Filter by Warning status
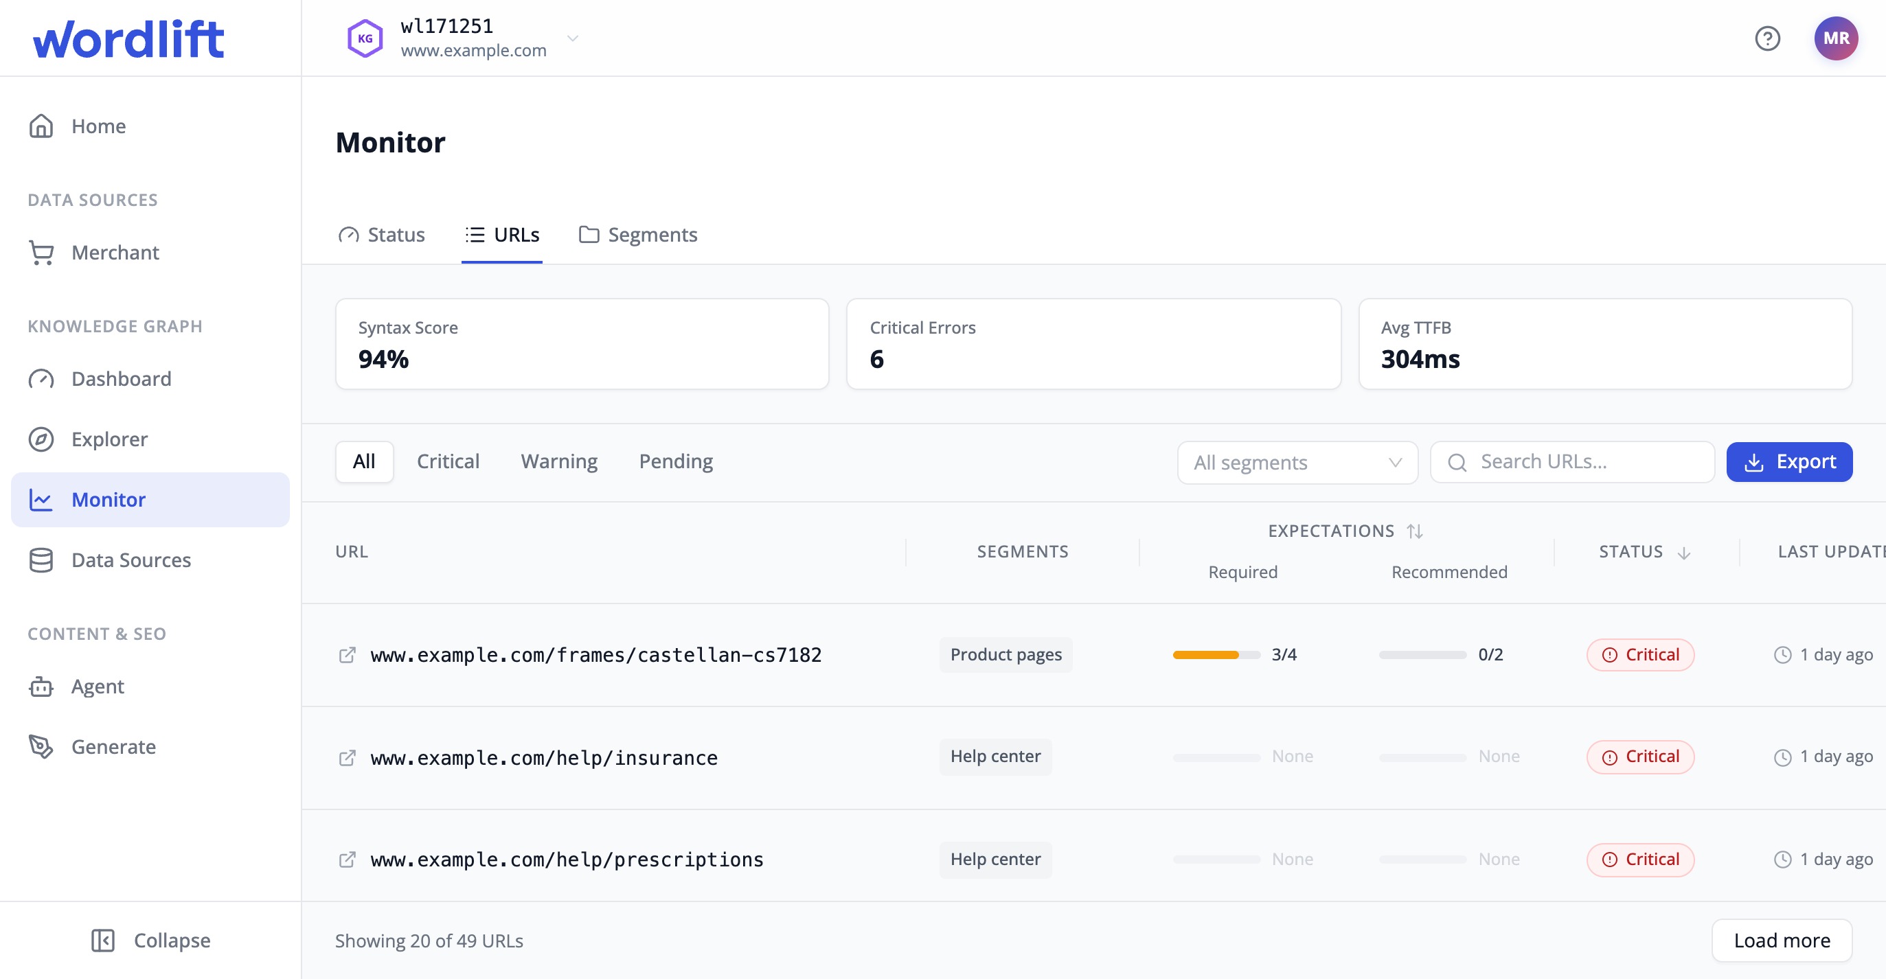 click(559, 462)
